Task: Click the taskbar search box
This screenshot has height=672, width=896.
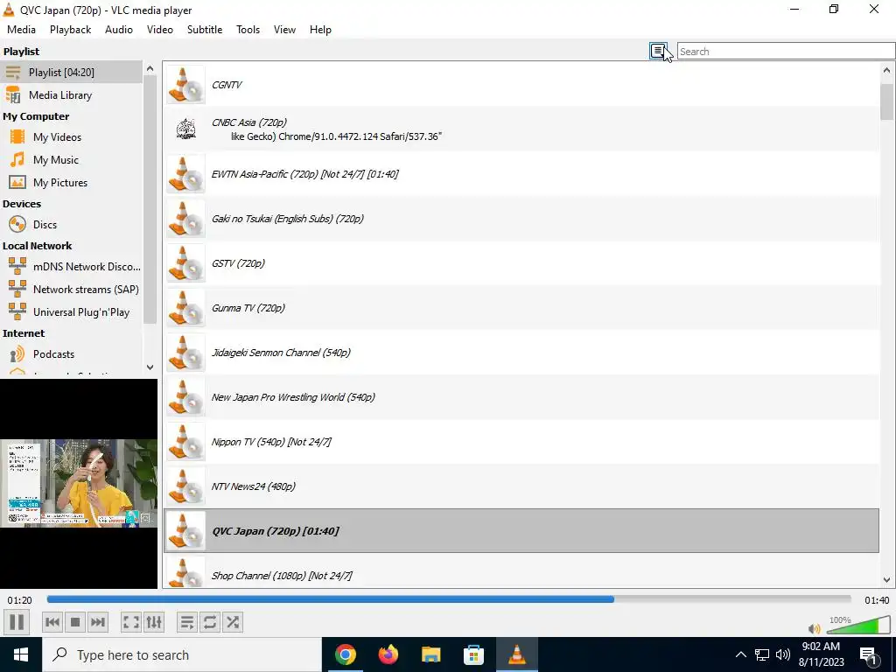Action: [182, 654]
